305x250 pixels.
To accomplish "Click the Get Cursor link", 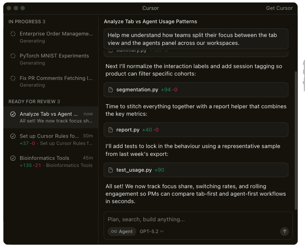I will click(279, 8).
